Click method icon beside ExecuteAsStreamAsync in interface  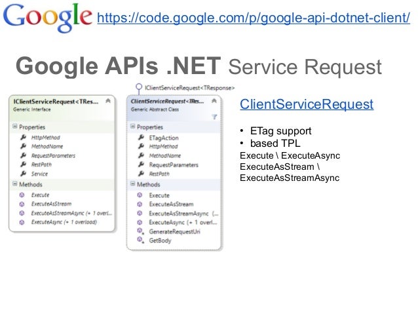point(22,213)
